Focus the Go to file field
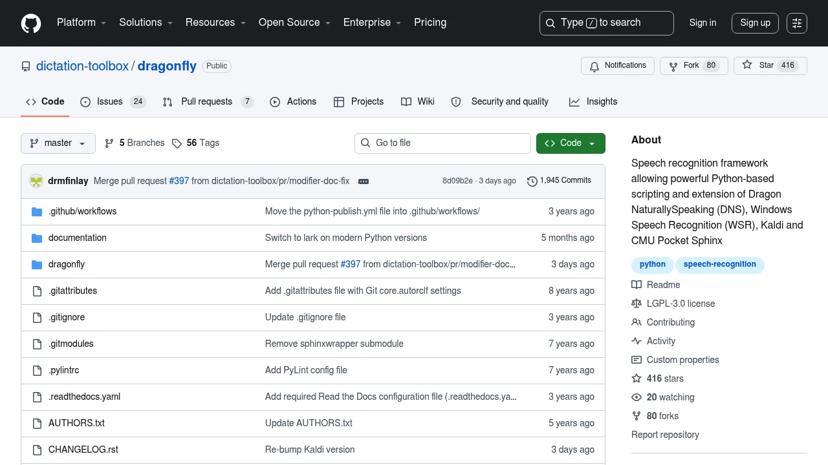 click(442, 143)
